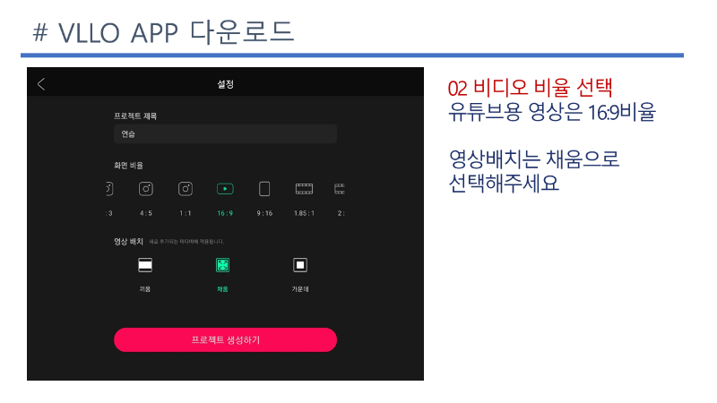717x403 pixels.
Task: Click the 1:1 ratio label text
Action: pyautogui.click(x=186, y=213)
